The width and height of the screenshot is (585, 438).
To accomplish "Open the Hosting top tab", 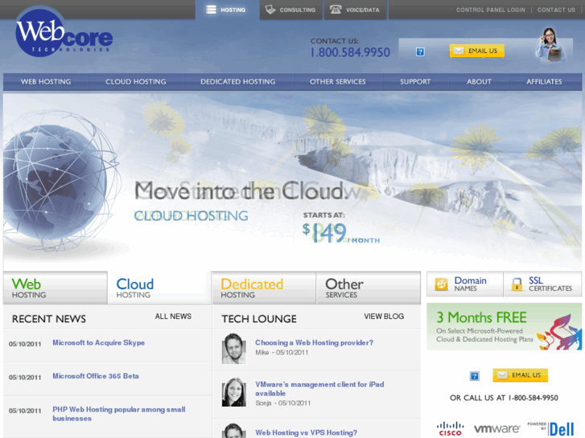I will (x=227, y=10).
